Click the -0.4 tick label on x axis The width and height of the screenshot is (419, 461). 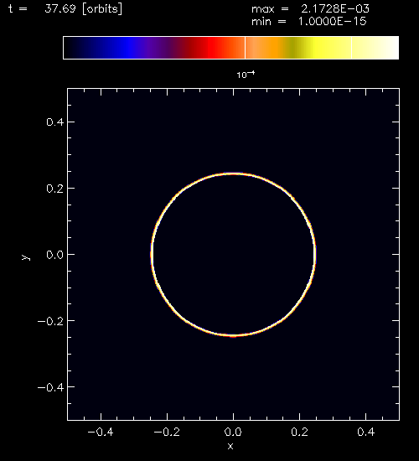coord(101,432)
